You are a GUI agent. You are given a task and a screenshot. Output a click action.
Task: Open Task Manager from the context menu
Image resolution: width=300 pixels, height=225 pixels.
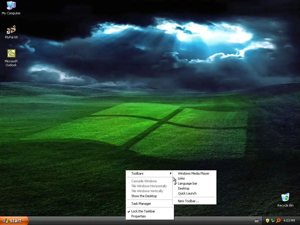tap(150, 204)
